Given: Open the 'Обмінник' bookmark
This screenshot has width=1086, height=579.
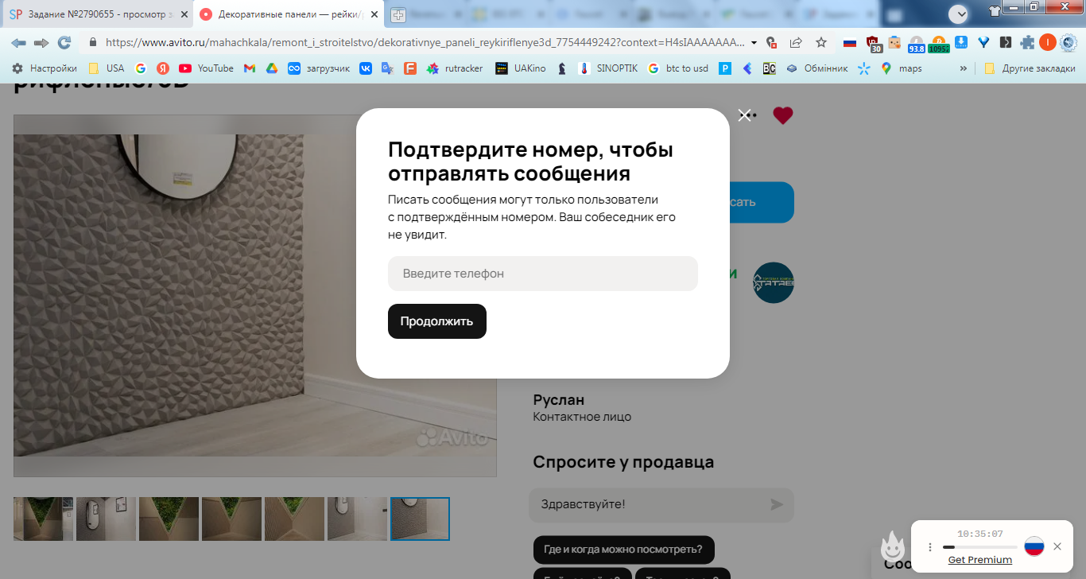Looking at the screenshot, I should (816, 68).
